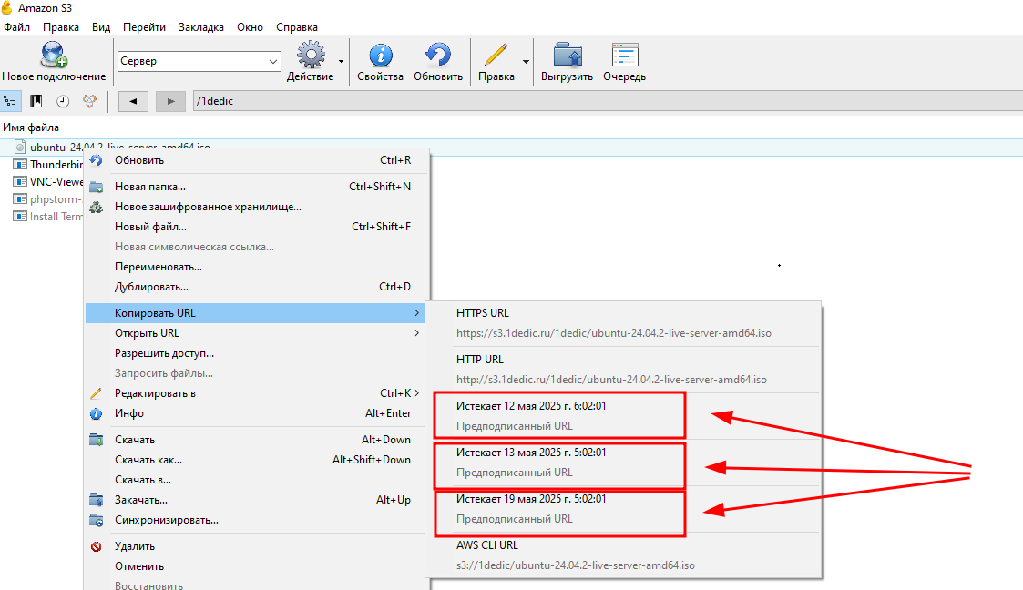Viewport: 1023px width, 590px height.
Task: Go forward with the right arrow button
Action: [170, 101]
